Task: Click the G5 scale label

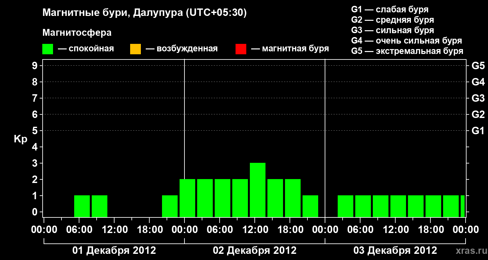Action: point(478,66)
